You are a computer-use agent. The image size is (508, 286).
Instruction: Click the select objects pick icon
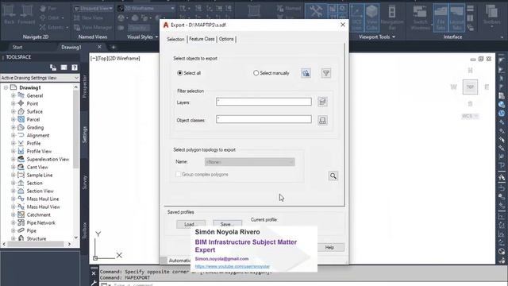(306, 73)
